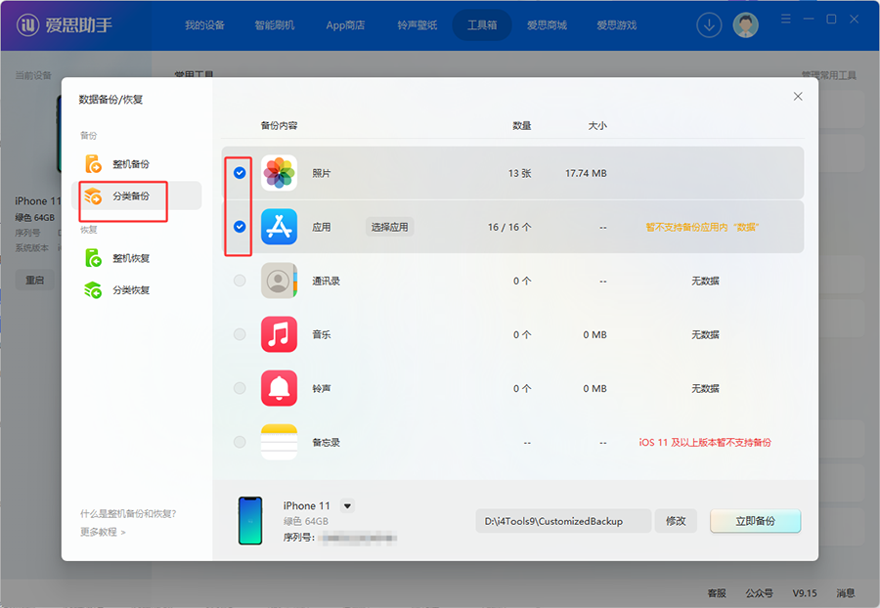Viewport: 880px width, 608px height.
Task: Click the Contacts icon in the 通讯录 row
Action: [279, 281]
